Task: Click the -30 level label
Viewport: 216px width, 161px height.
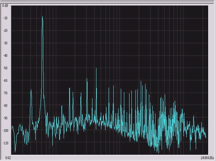Action: tap(6, 43)
